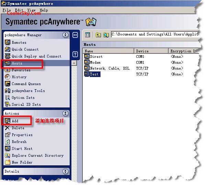Click the directory path input field
Image resolution: width=205 pixels, height=185 pixels.
click(155, 34)
